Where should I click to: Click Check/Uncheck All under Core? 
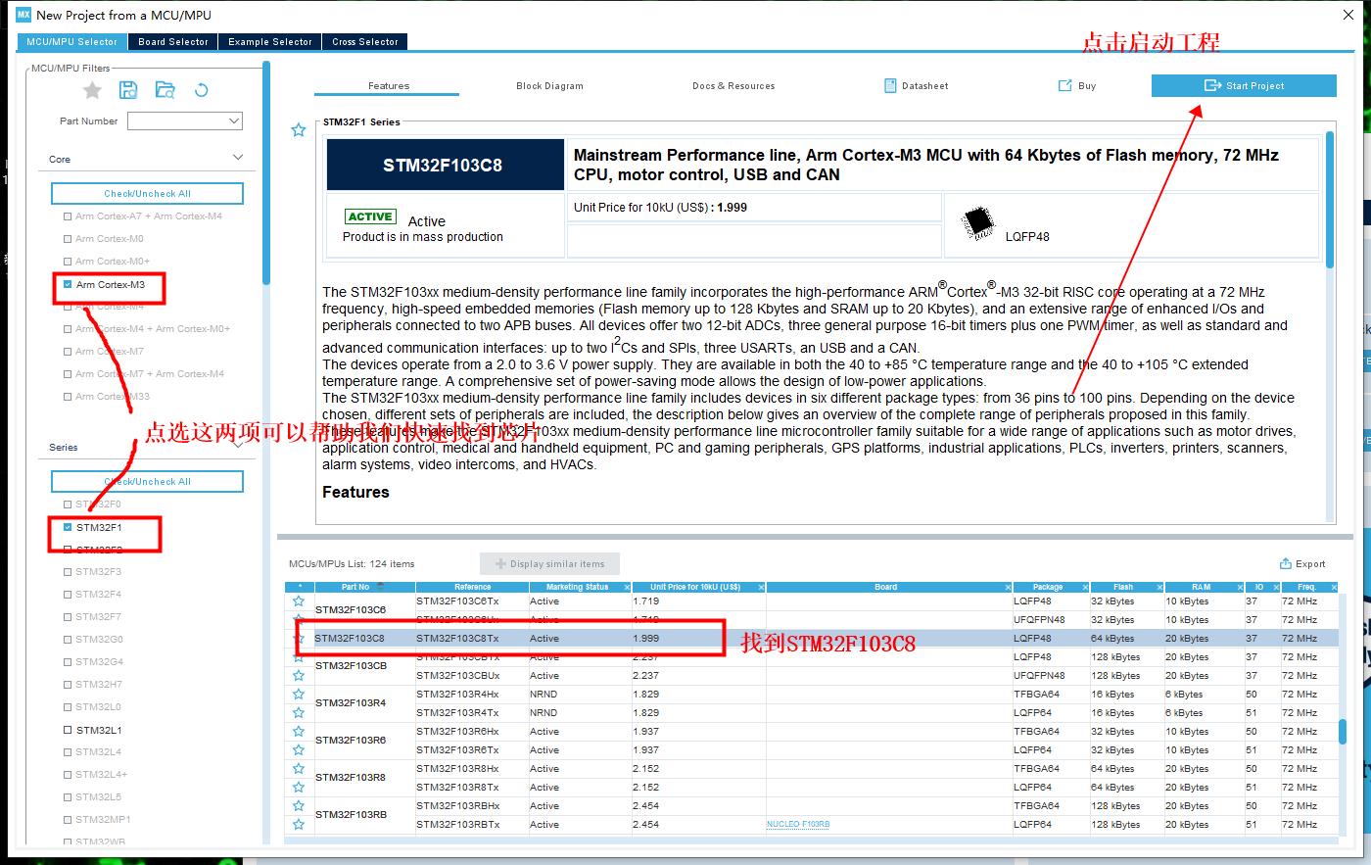pos(147,193)
